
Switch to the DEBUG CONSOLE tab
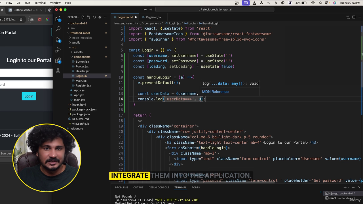(x=159, y=187)
